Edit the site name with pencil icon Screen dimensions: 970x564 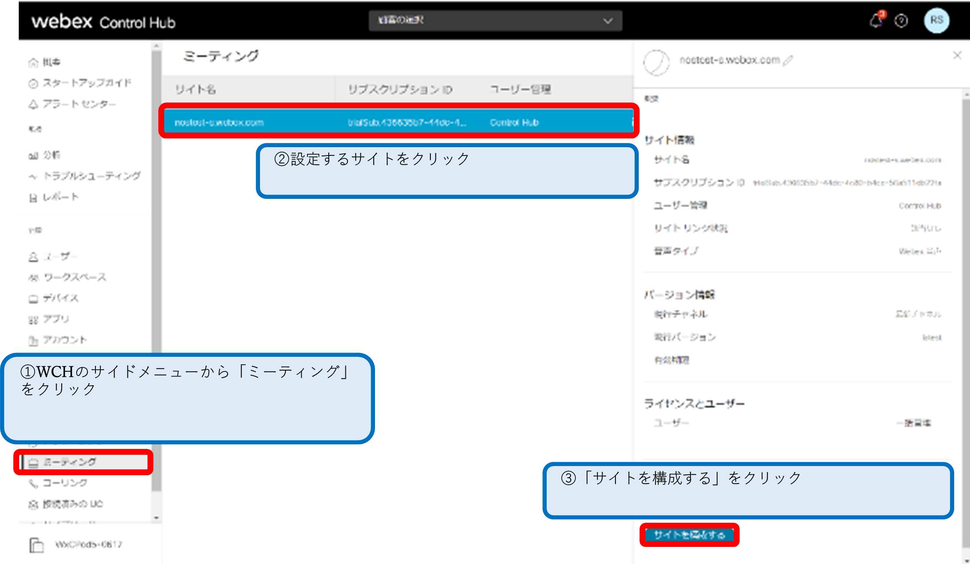coord(787,60)
